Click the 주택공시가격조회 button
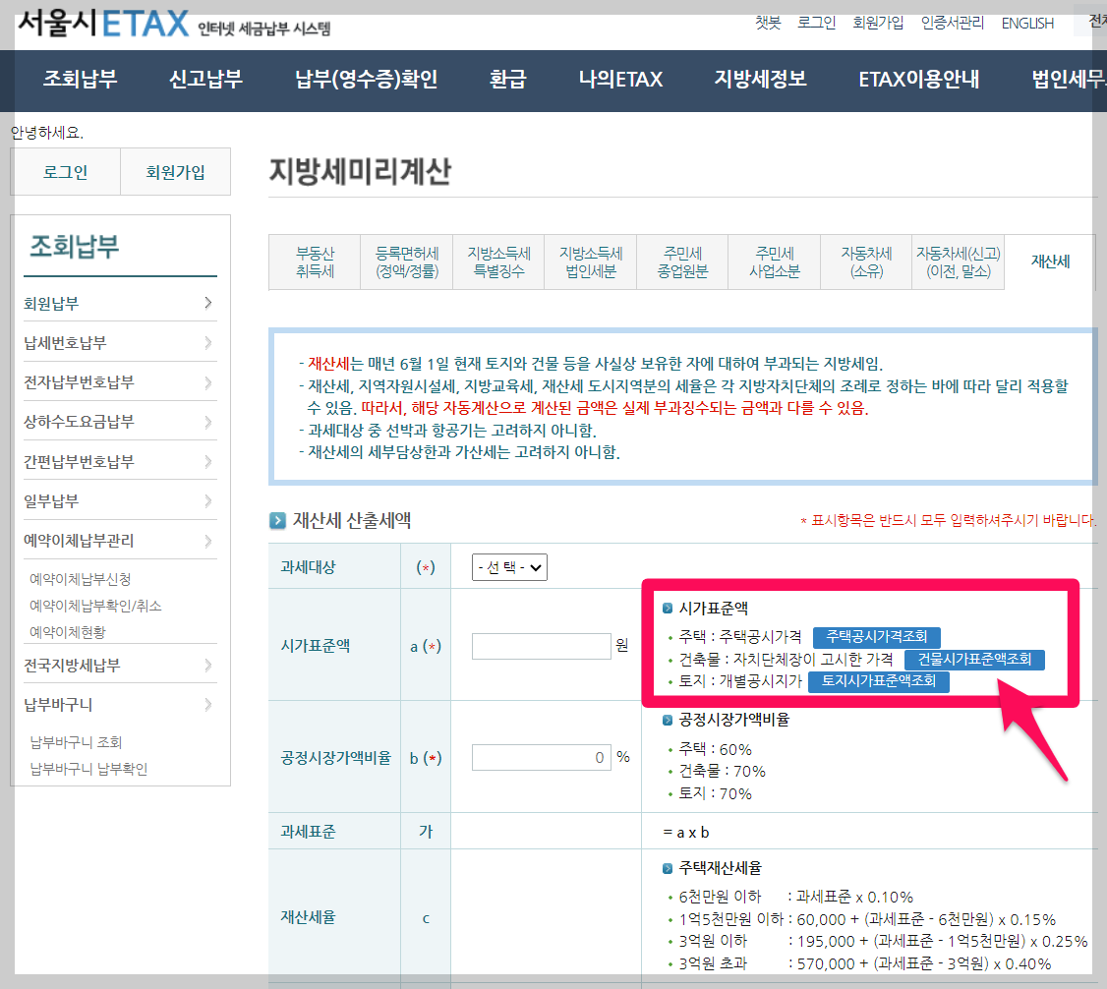Screen dimensions: 1107x989 (875, 635)
